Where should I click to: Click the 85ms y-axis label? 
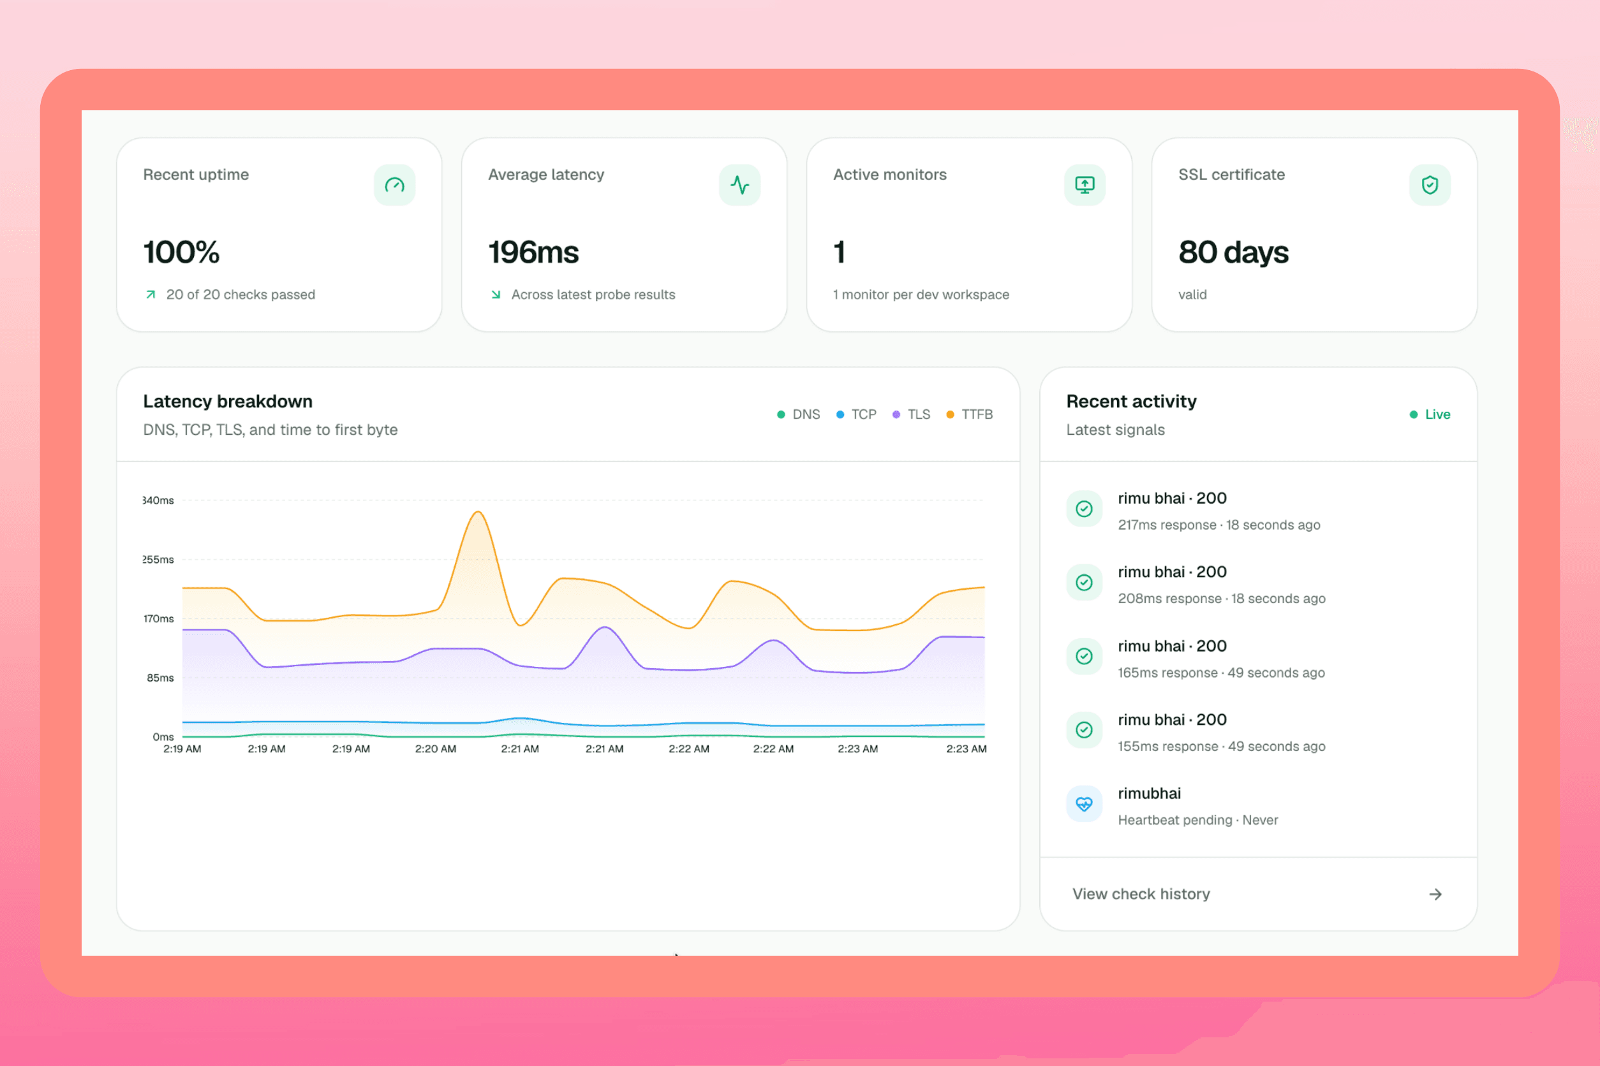click(x=161, y=678)
